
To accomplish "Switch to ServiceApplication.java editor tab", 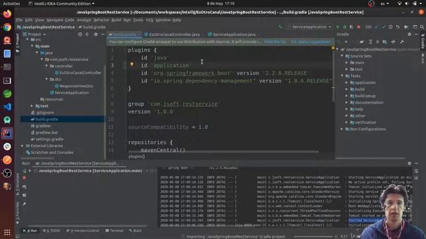I will pyautogui.click(x=234, y=35).
